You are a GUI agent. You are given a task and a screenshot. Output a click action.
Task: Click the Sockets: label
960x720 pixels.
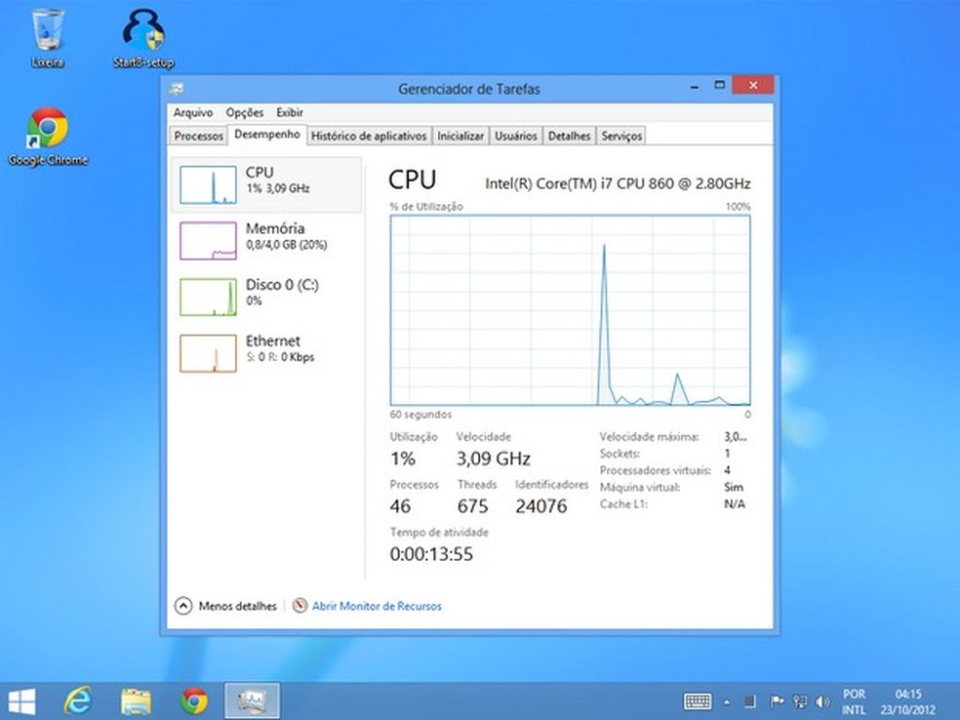620,454
